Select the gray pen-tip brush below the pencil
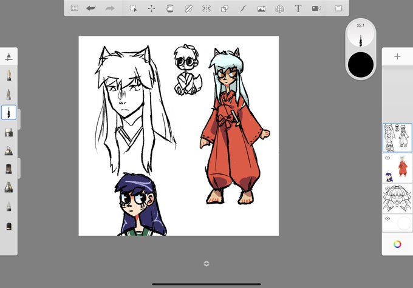The width and height of the screenshot is (413, 288). click(x=9, y=95)
